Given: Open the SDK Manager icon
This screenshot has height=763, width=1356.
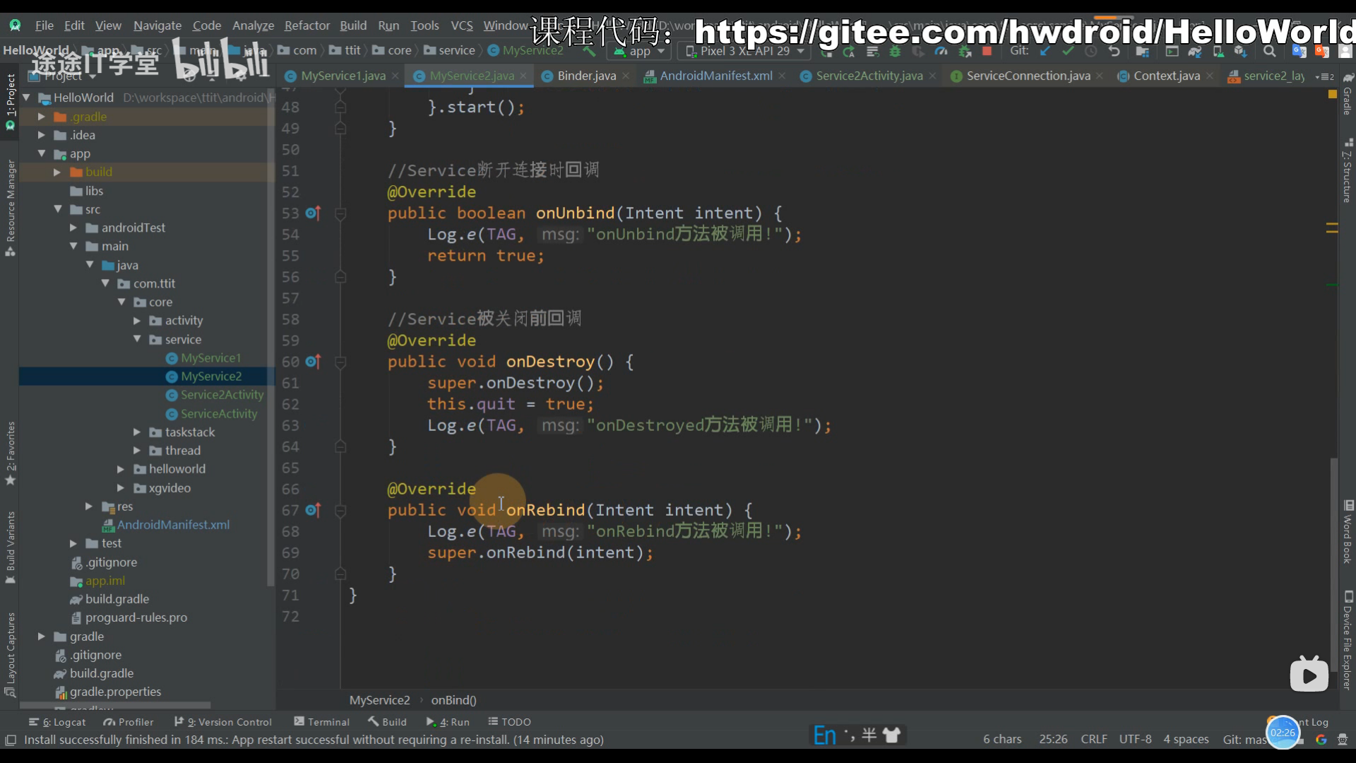Looking at the screenshot, I should point(1241,51).
